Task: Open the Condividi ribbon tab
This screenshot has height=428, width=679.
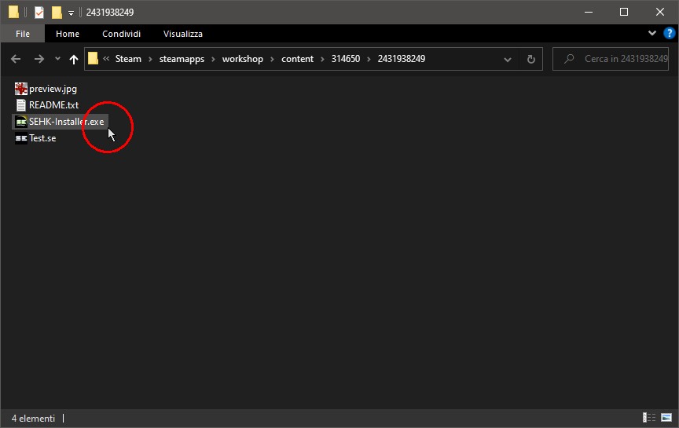Action: pyautogui.click(x=121, y=34)
